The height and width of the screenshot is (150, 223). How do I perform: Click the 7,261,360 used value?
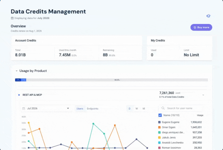coord(167,93)
